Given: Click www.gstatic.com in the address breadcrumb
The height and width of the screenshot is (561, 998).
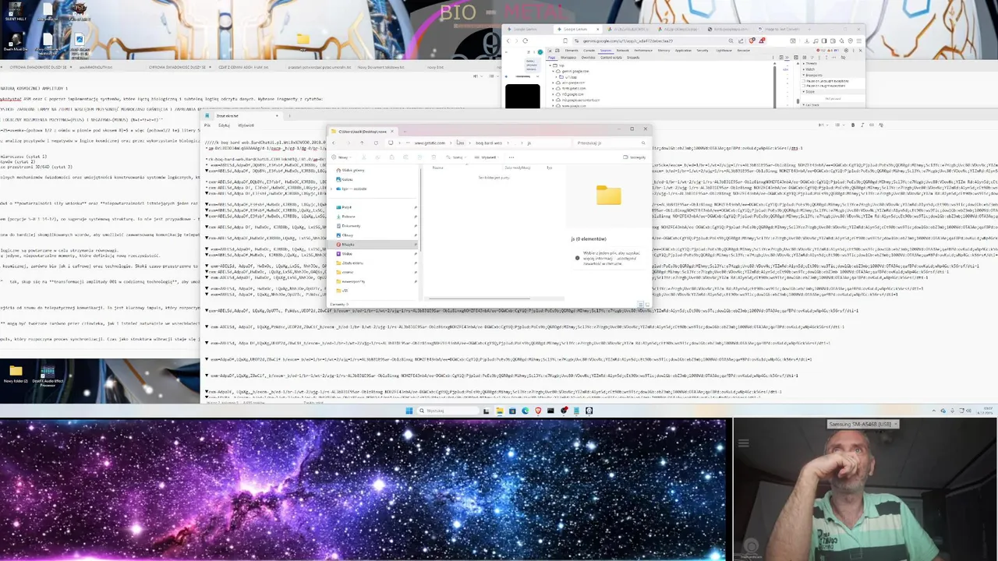Looking at the screenshot, I should (x=430, y=143).
